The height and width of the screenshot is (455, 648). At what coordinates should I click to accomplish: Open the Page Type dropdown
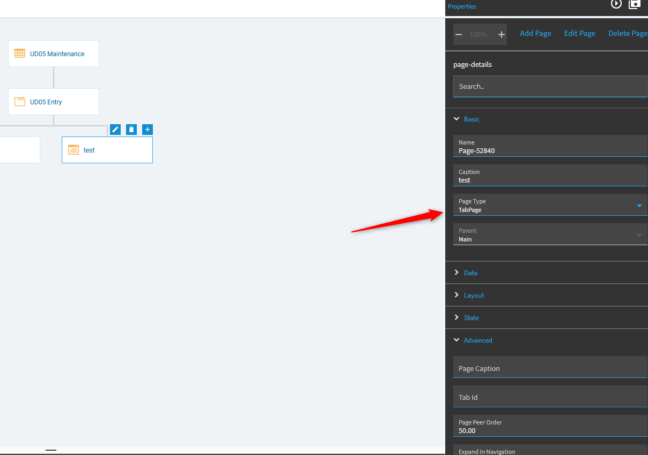tap(550, 205)
